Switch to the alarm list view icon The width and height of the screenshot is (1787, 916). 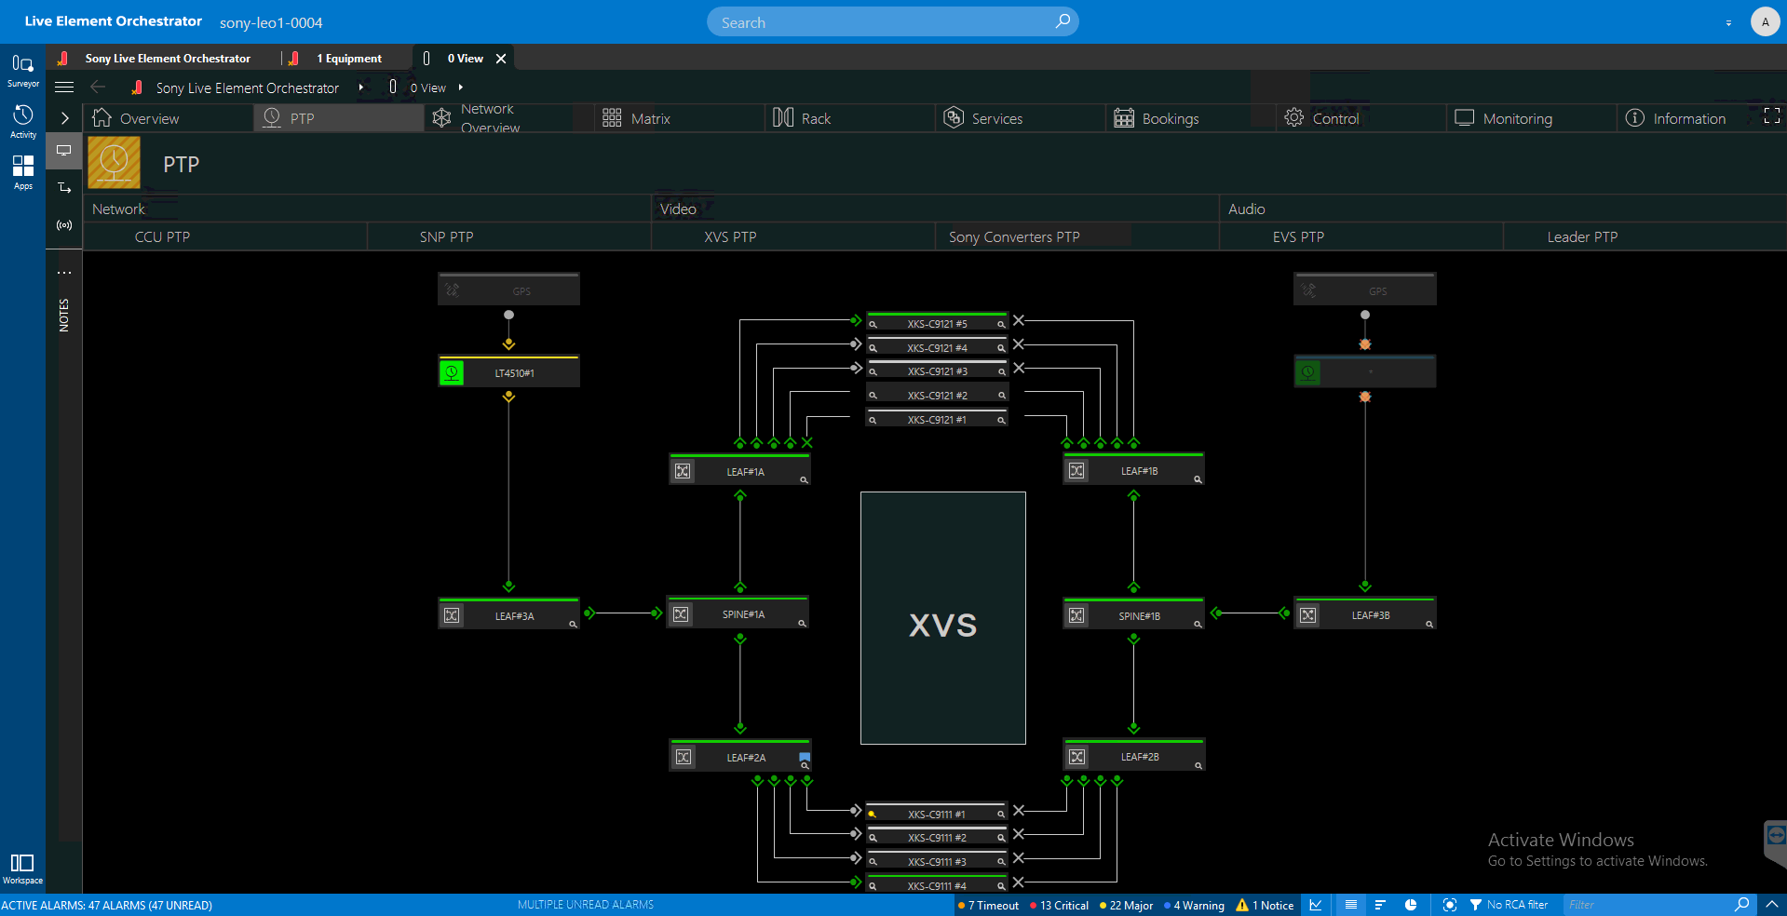[1350, 905]
